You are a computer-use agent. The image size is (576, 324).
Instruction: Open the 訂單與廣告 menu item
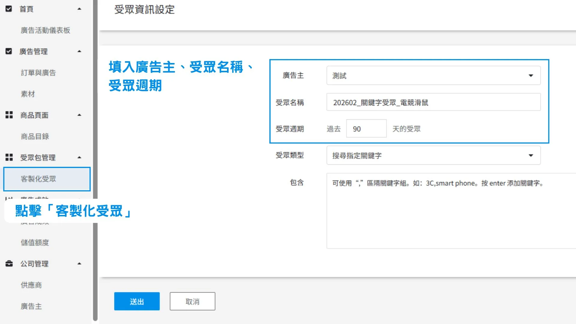click(x=38, y=72)
